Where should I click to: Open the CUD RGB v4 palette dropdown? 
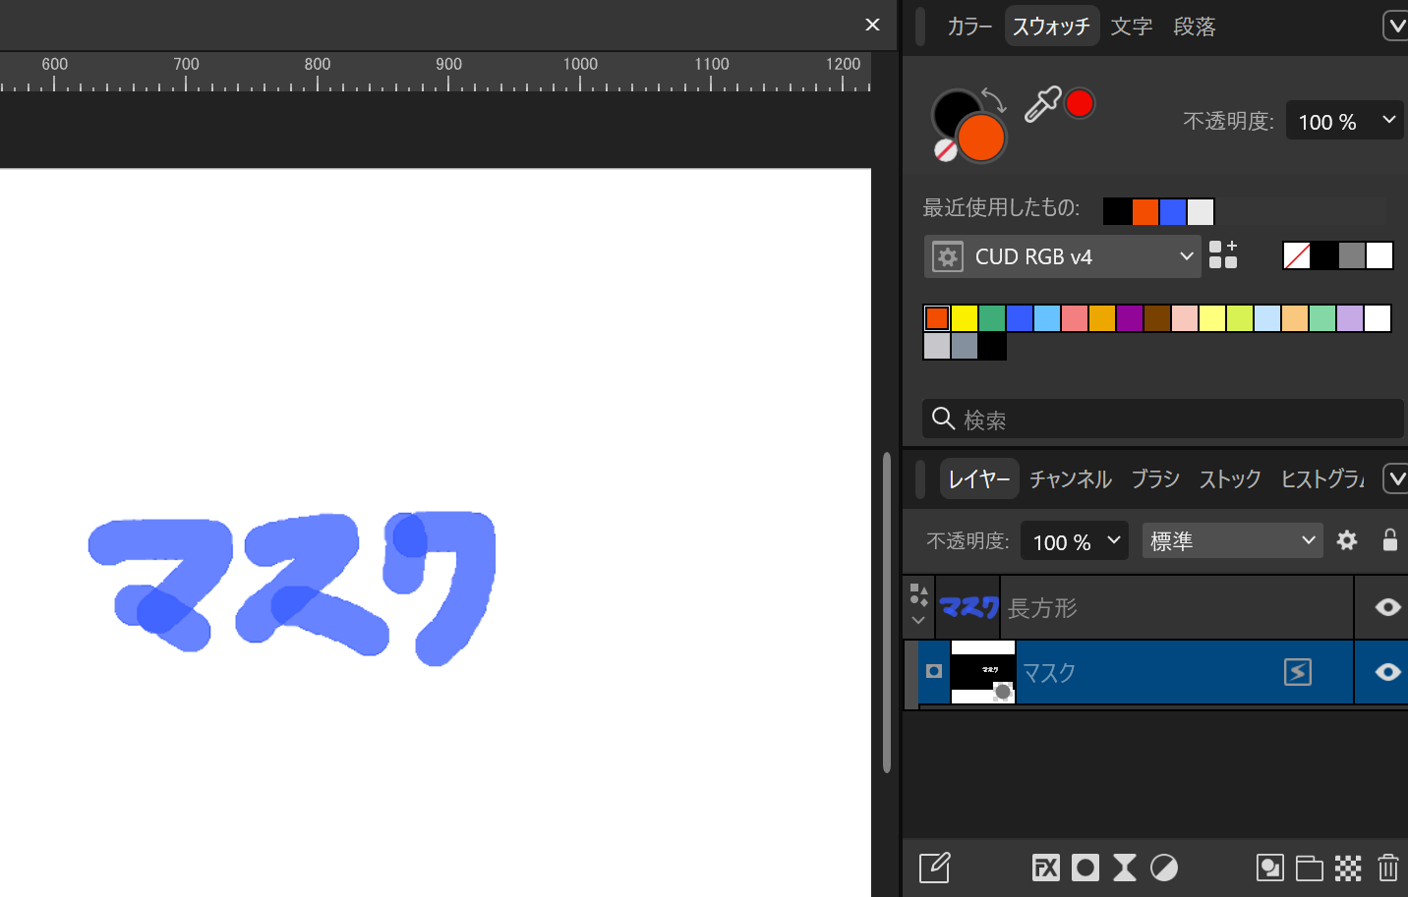(1062, 256)
